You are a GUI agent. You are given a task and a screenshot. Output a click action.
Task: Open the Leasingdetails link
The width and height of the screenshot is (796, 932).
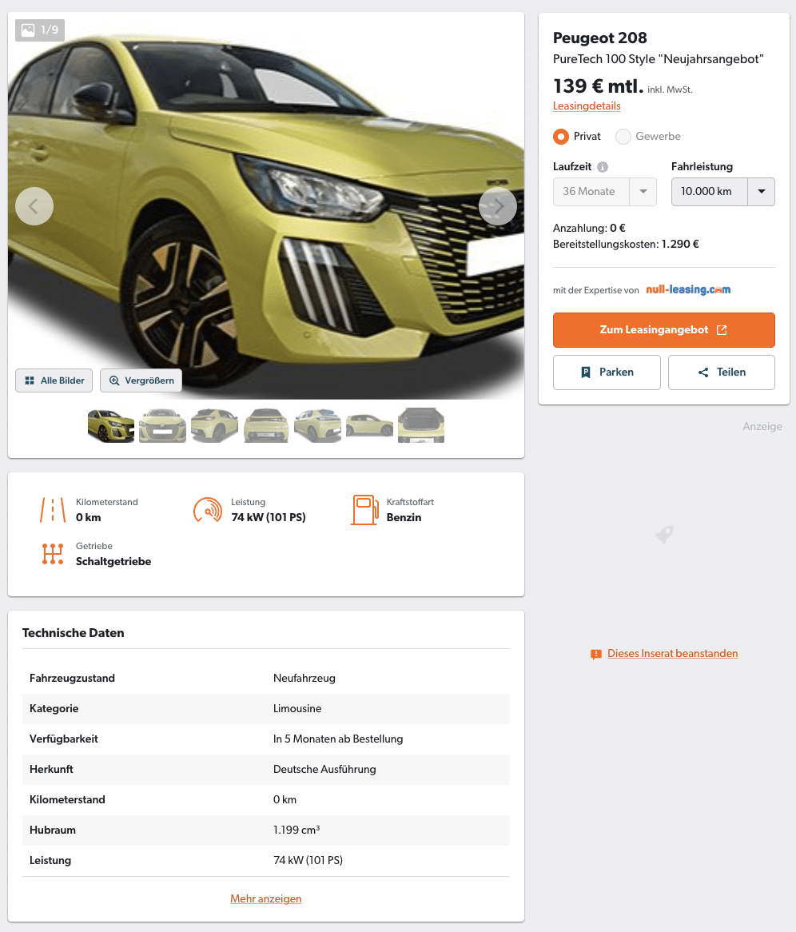[587, 106]
